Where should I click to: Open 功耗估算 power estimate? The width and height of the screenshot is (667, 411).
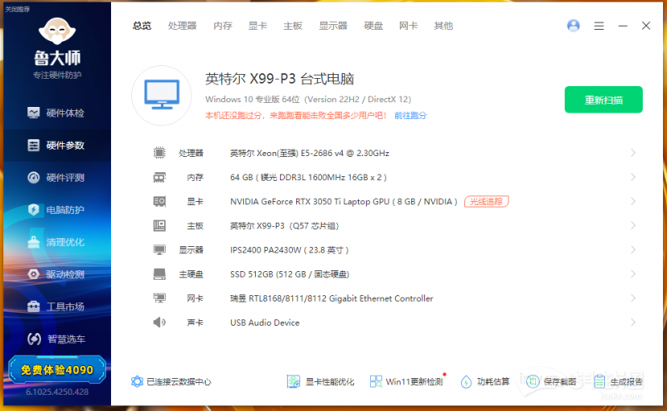click(485, 382)
